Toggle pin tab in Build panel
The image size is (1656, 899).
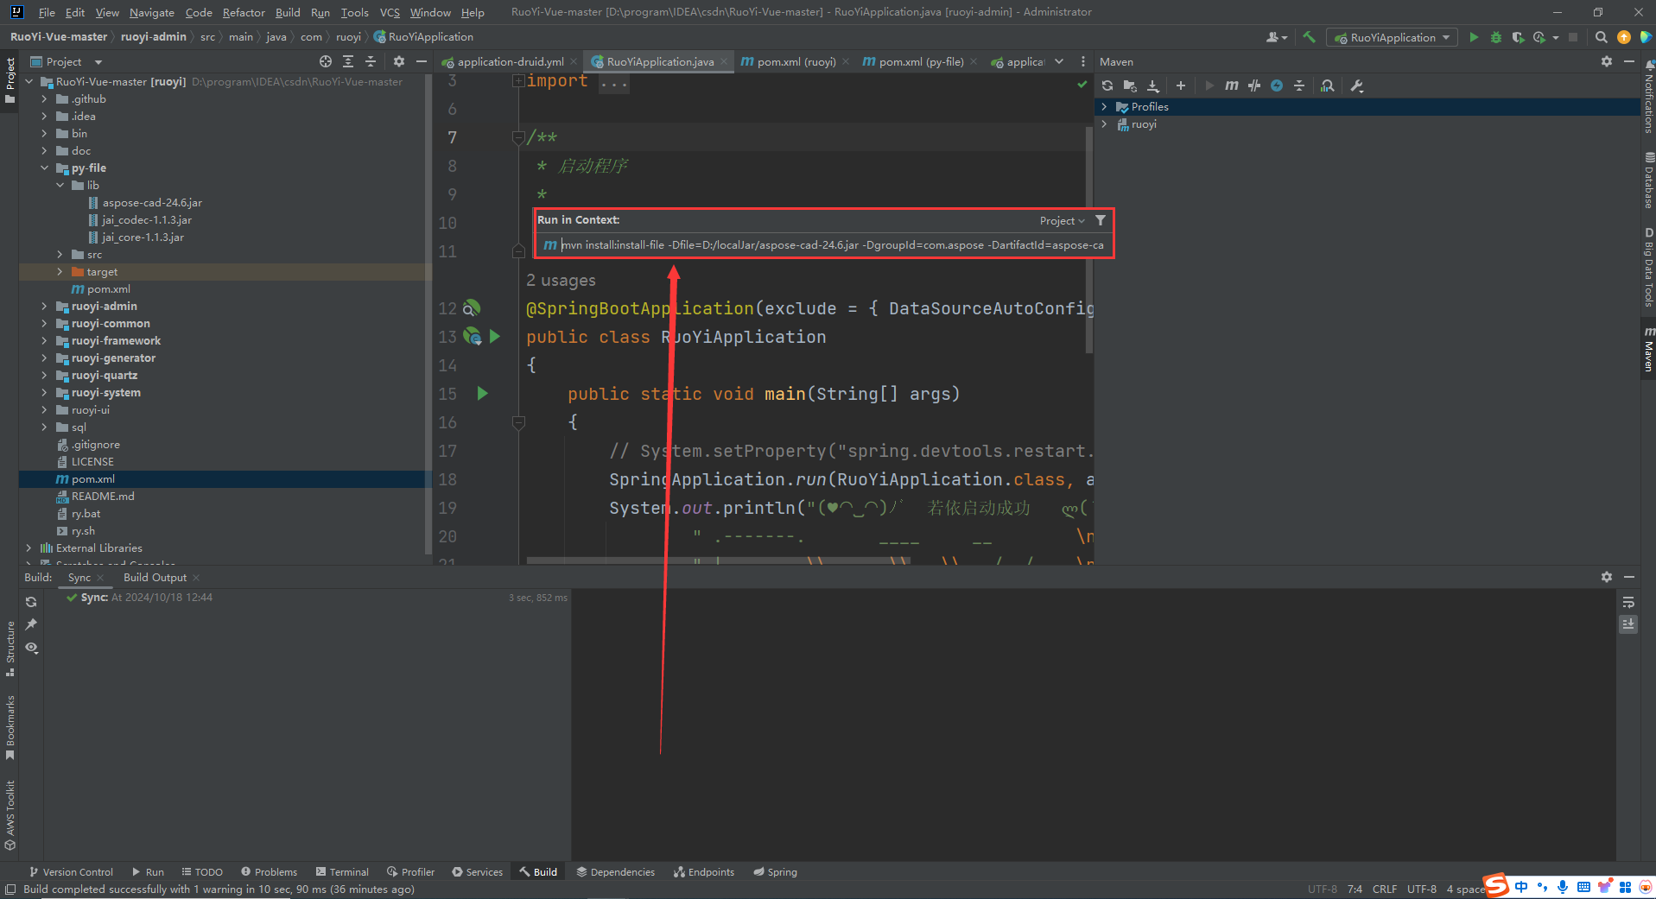32,624
